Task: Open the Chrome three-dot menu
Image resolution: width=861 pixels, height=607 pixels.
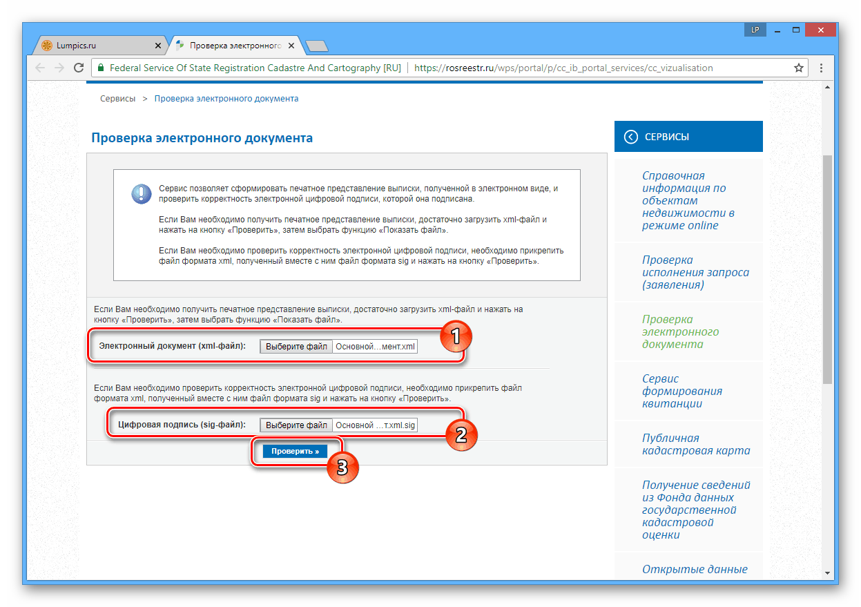Action: pyautogui.click(x=822, y=68)
